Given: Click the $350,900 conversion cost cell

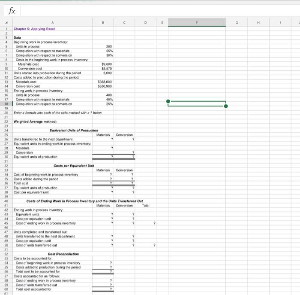Looking at the screenshot, I should (x=105, y=86).
